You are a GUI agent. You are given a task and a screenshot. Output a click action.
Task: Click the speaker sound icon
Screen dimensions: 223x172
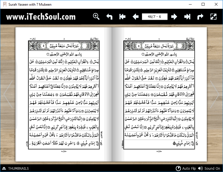(x=200, y=169)
